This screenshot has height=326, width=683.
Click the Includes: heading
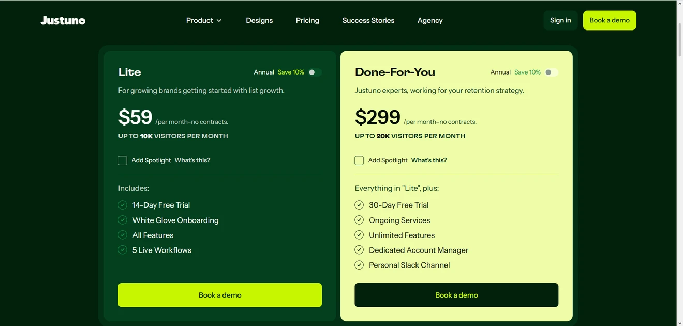tap(133, 188)
